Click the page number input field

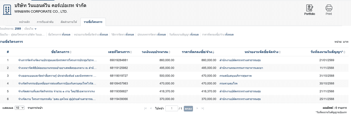coord(172,109)
